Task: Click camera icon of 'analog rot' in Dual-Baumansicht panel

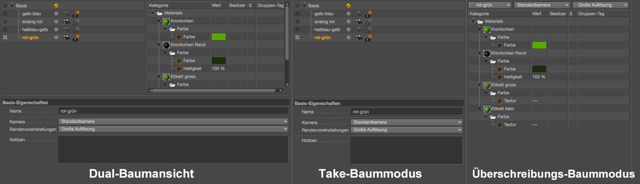Action: pos(66,21)
